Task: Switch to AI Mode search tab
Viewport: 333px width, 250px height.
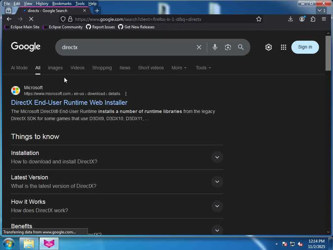Action: tap(19, 68)
